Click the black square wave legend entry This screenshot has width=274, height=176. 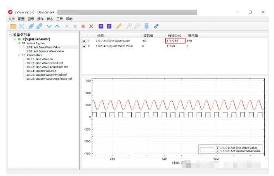click(230, 151)
